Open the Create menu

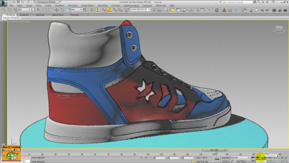(x=48, y=5)
